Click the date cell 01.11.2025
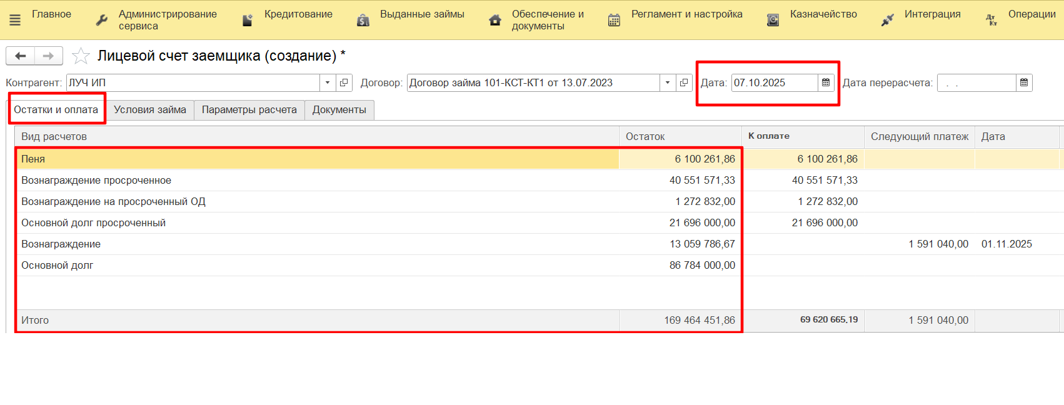1064x405 pixels. click(1006, 244)
